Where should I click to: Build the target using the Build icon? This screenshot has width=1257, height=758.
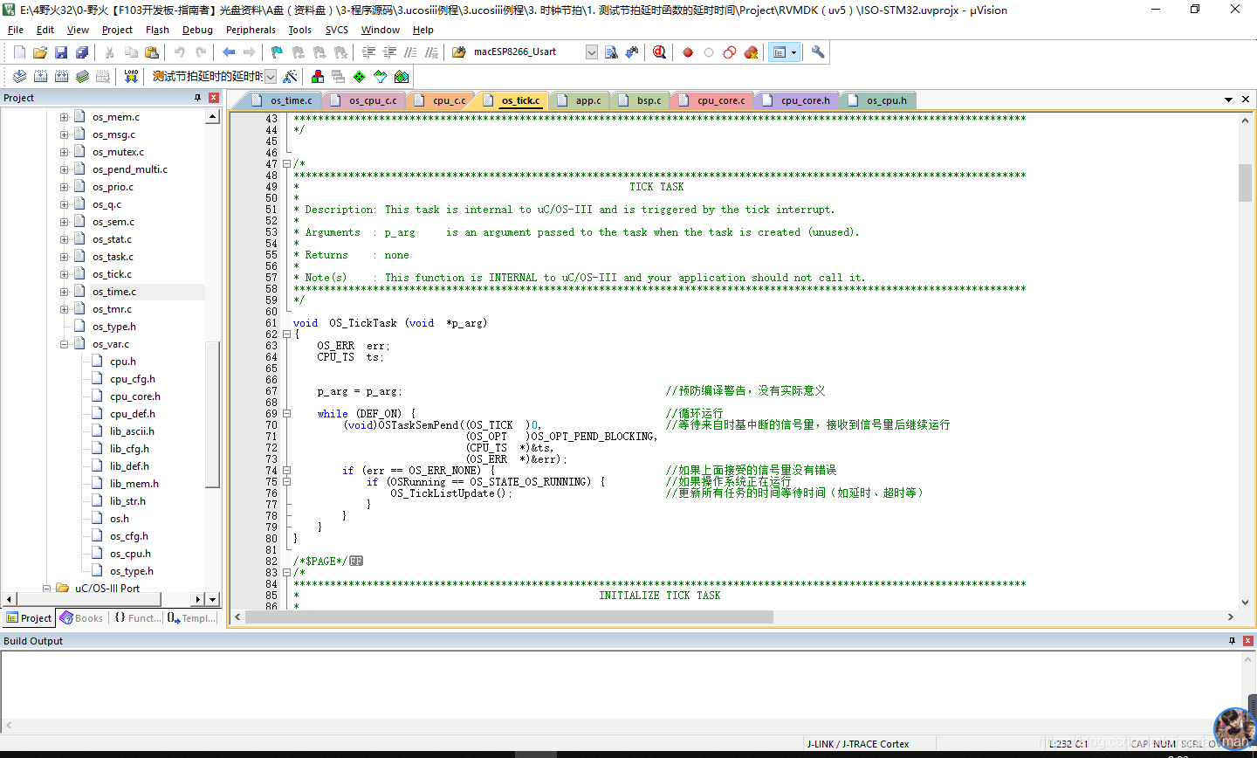(40, 77)
